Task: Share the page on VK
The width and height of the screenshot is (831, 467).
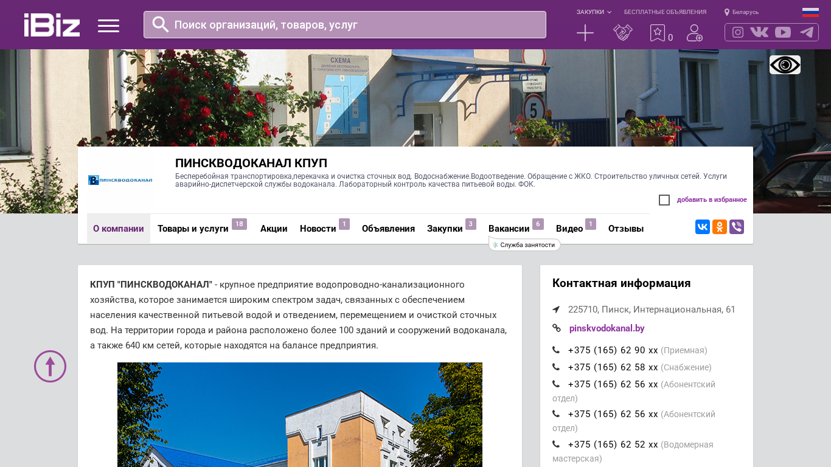Action: pos(703,227)
